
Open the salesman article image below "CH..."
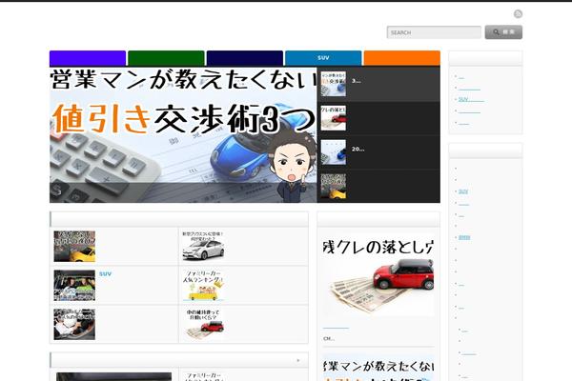378,369
